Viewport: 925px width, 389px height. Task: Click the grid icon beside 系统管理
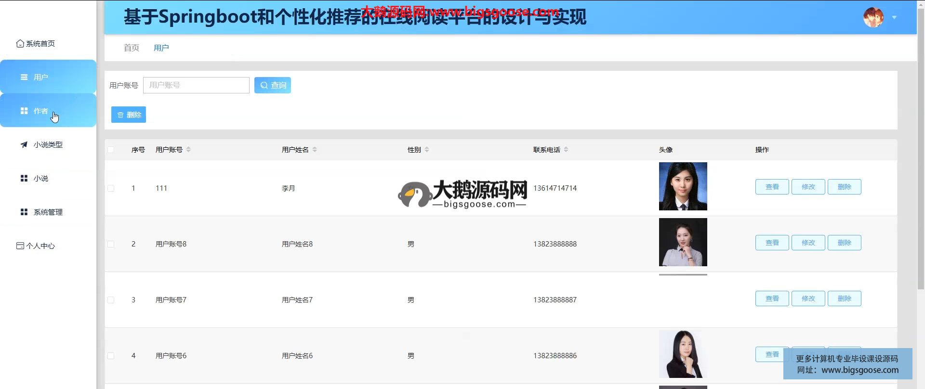click(x=24, y=212)
